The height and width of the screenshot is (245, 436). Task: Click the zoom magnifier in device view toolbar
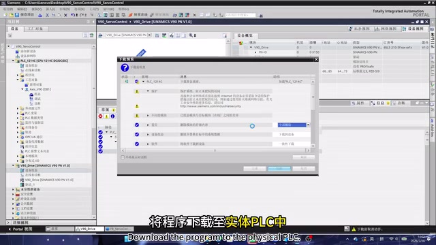point(191,35)
